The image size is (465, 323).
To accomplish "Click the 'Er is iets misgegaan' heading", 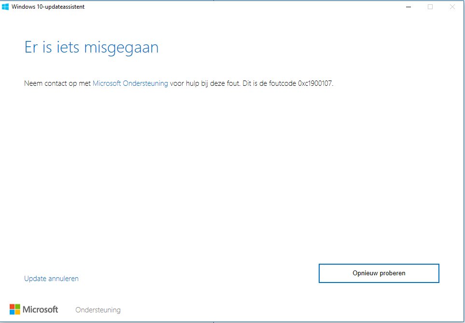I will (x=91, y=47).
